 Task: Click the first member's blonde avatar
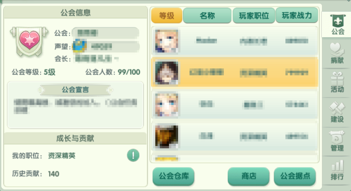[x=167, y=41]
